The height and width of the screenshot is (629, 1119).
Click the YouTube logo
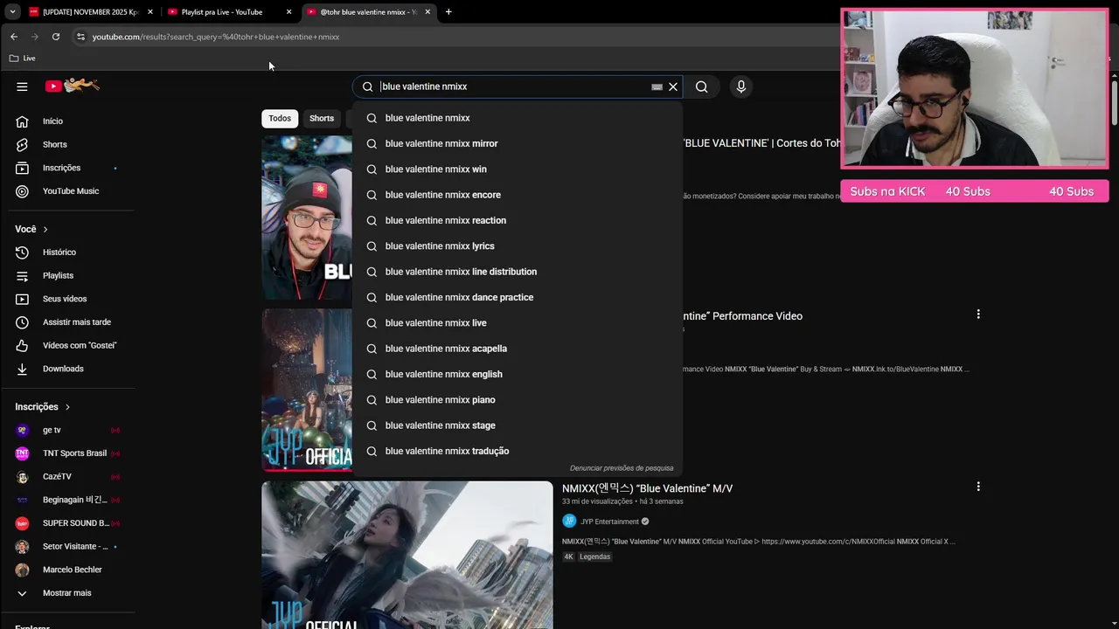click(73, 86)
